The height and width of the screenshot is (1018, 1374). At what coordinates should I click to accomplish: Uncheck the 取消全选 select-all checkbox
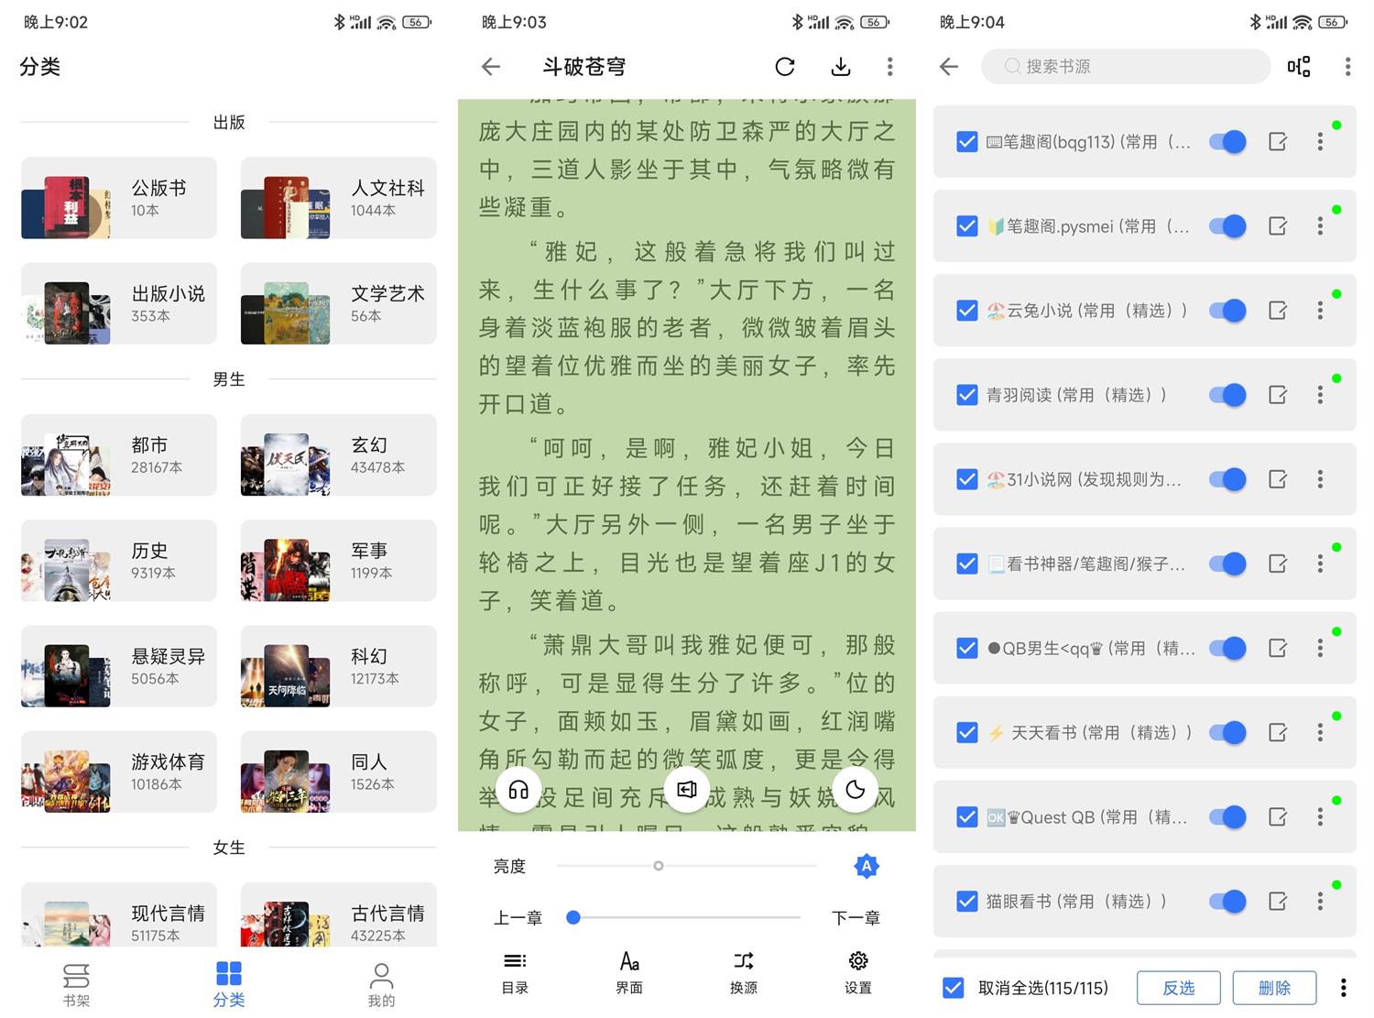953,988
